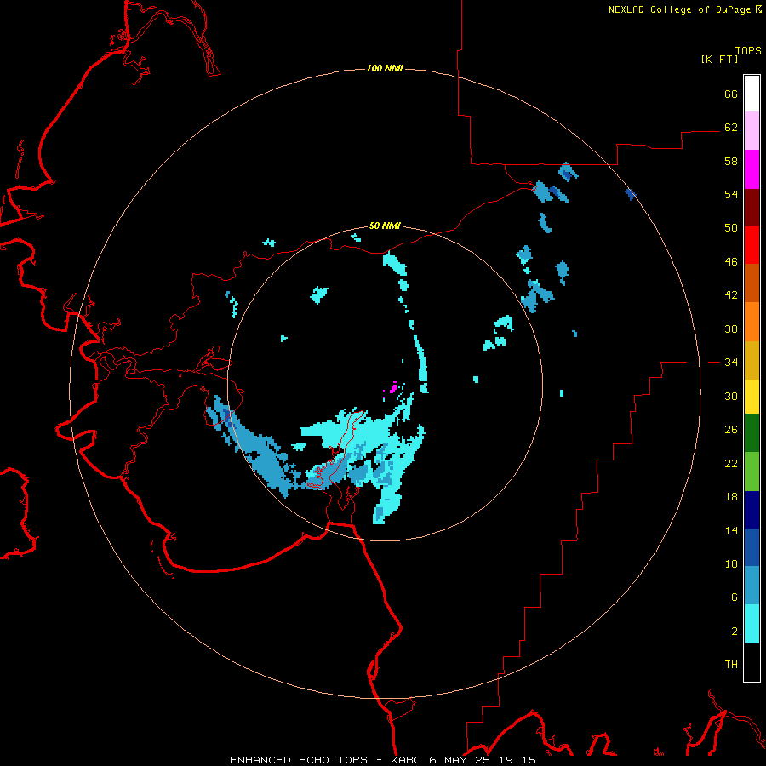Viewport: 766px width, 766px height.
Task: Click the legend value '42'
Action: click(731, 295)
